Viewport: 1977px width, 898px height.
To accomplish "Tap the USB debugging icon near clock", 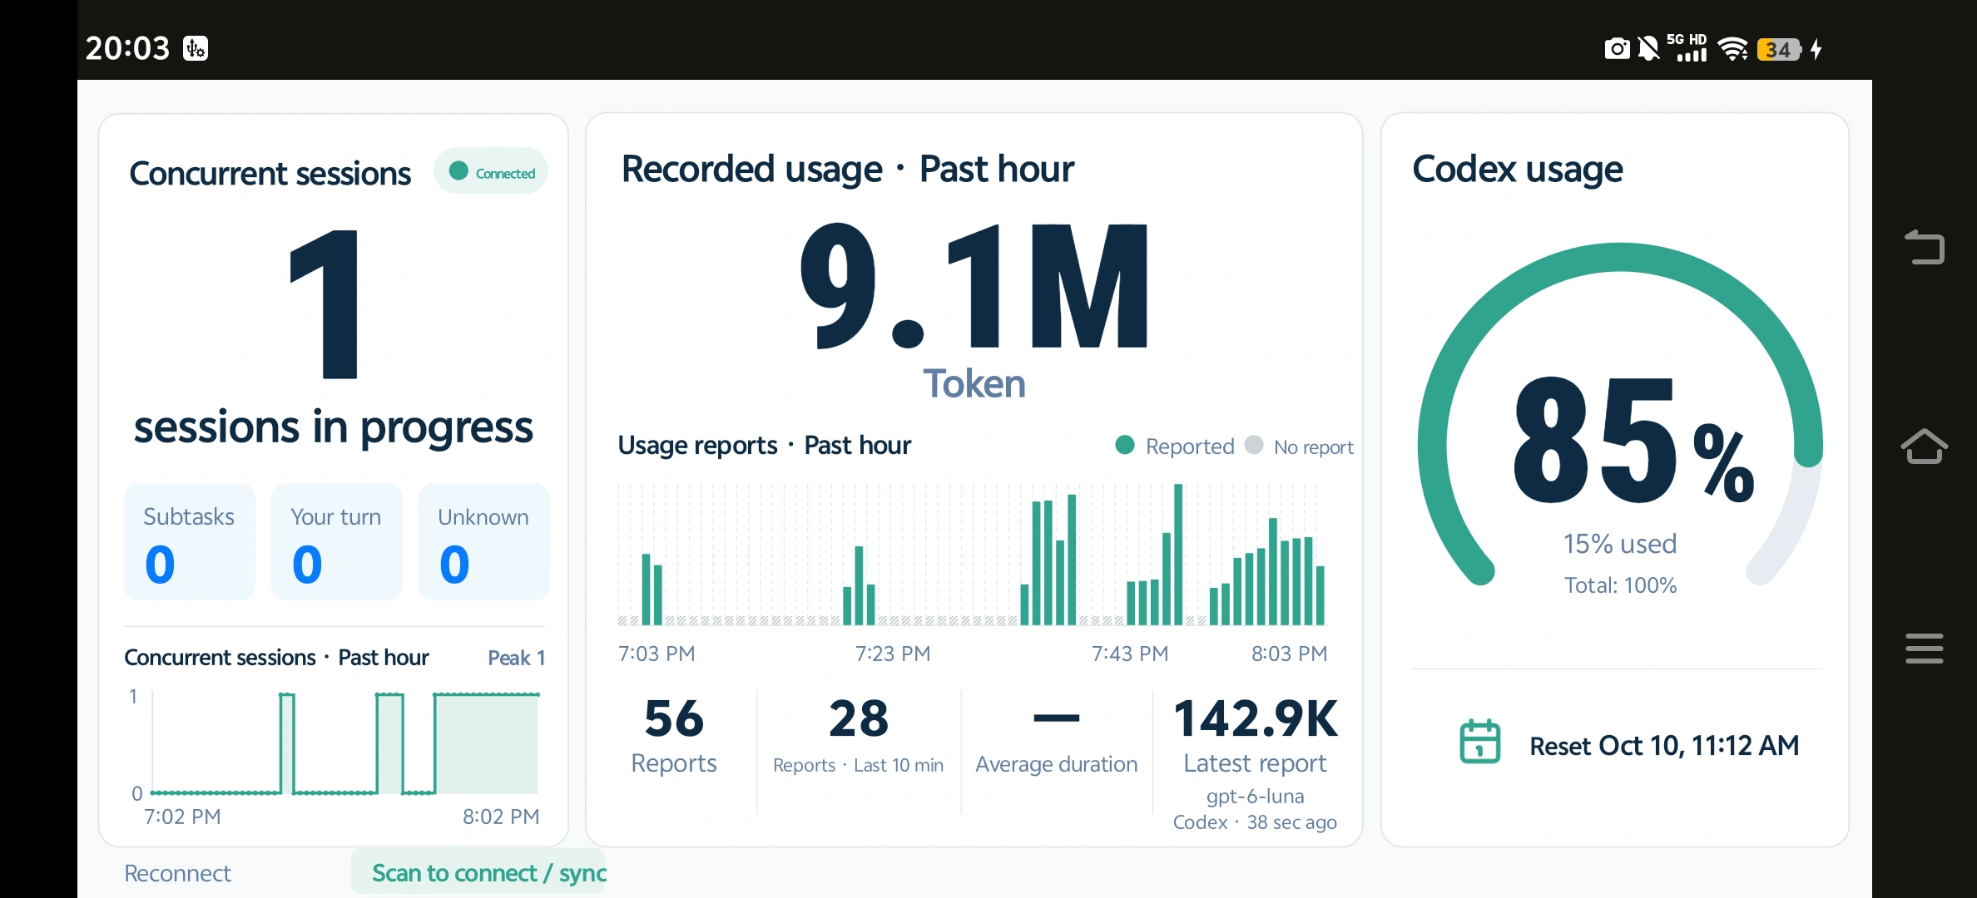I will point(196,48).
